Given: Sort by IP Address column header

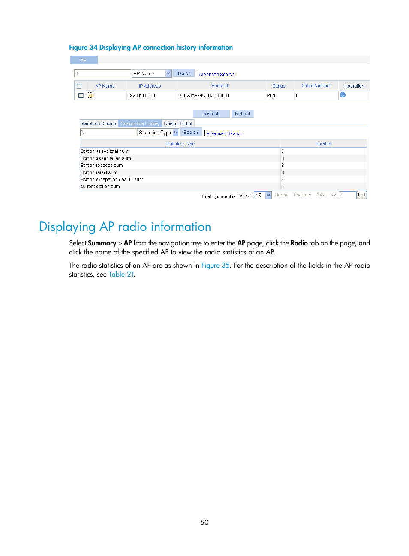Looking at the screenshot, I should point(150,86).
